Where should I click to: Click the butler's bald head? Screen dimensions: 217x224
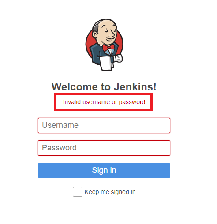[x=105, y=23]
